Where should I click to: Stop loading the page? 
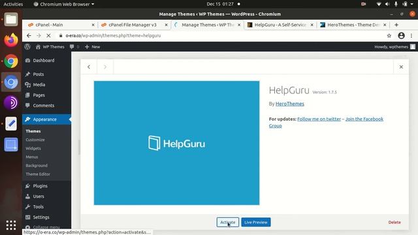point(48,36)
